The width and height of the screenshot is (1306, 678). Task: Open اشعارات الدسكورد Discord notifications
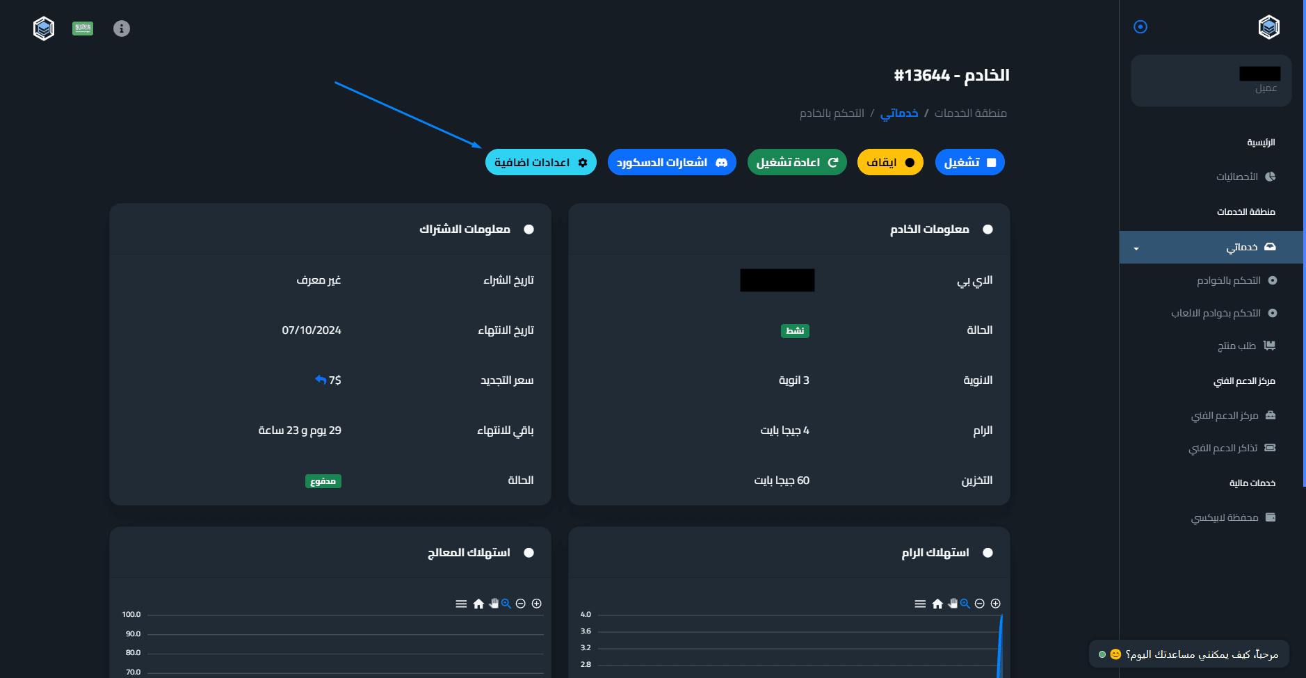pyautogui.click(x=672, y=162)
